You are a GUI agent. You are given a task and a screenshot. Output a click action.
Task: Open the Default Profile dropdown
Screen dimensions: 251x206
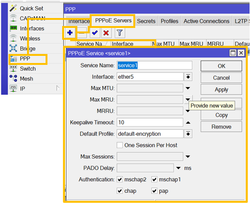pos(188,134)
